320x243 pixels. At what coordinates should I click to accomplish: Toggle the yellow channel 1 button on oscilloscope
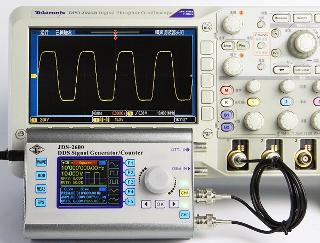(253, 102)
